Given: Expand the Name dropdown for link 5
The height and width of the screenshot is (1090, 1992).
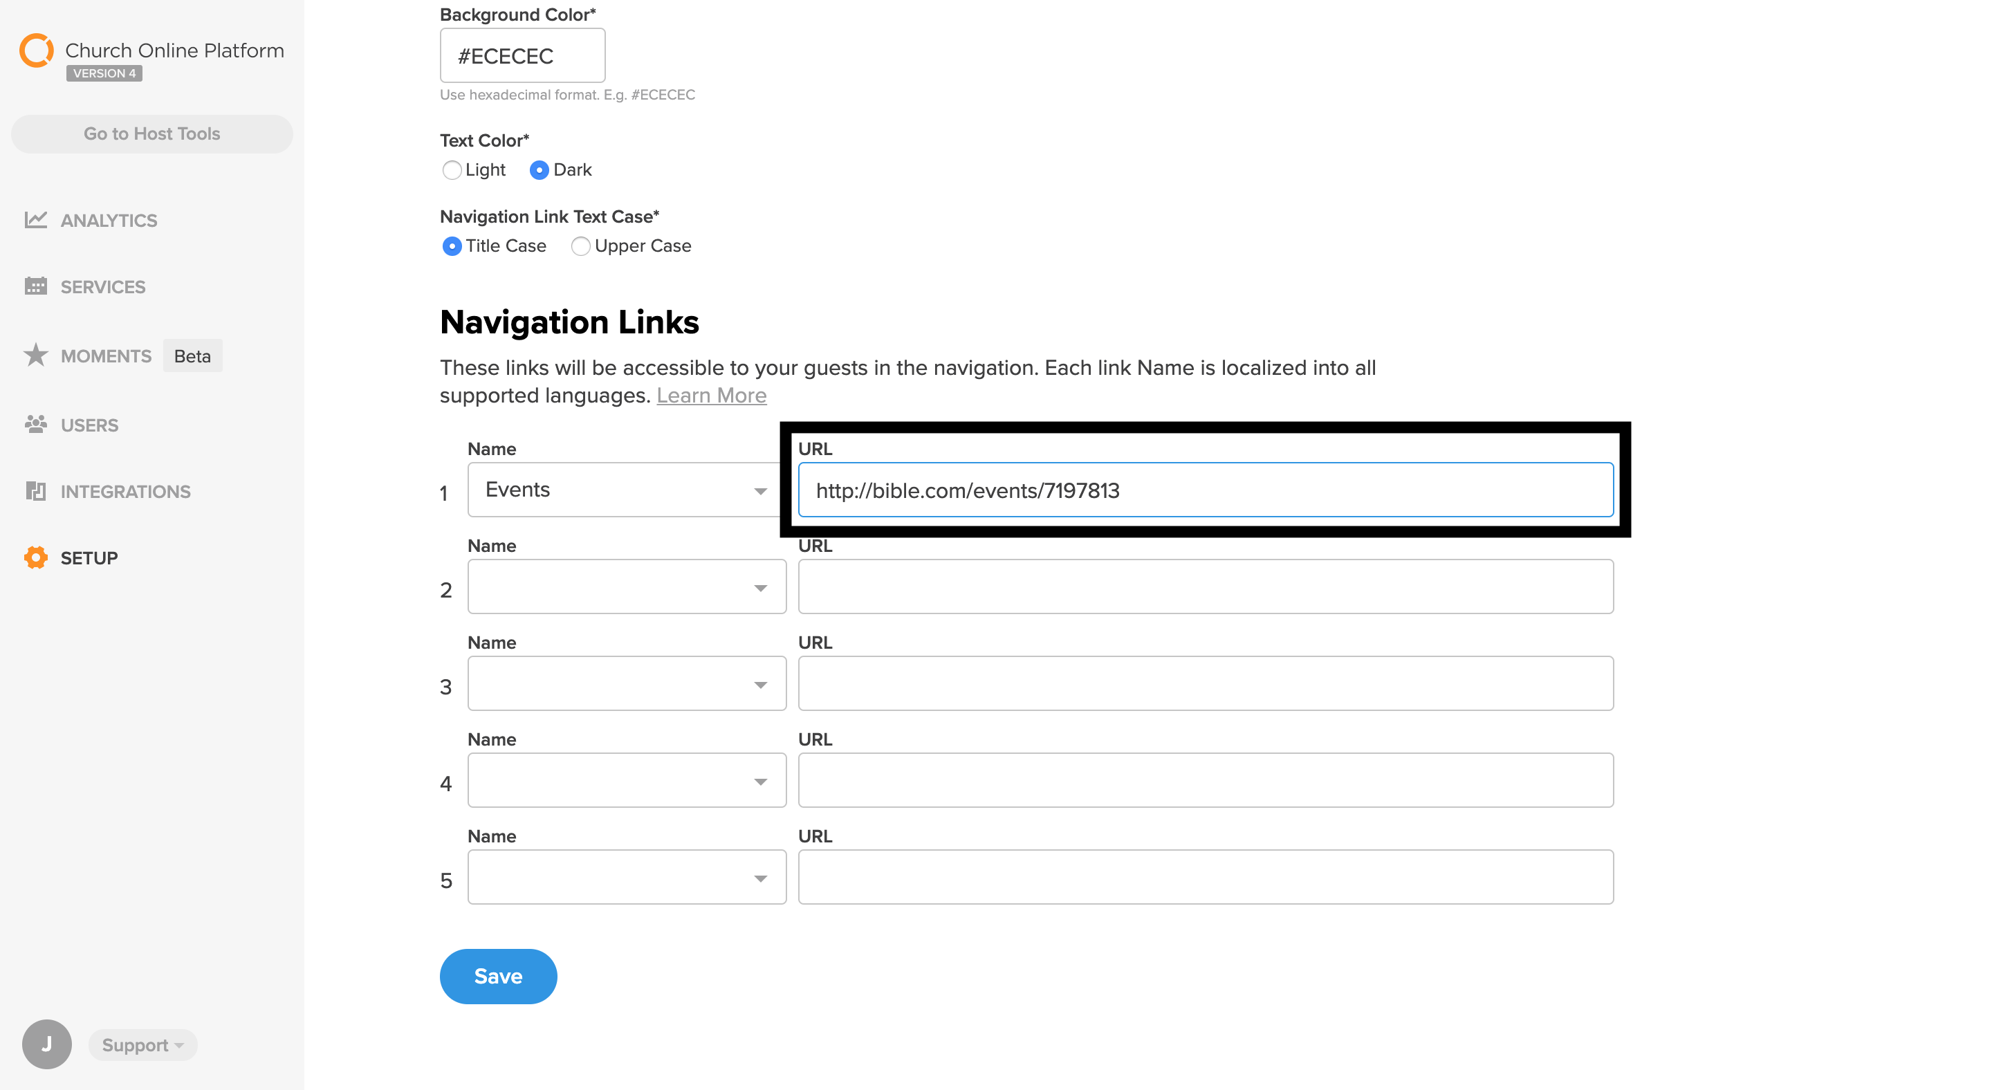Looking at the screenshot, I should 627,878.
